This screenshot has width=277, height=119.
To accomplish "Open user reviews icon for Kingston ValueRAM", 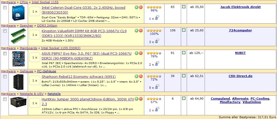I will point(157,41).
